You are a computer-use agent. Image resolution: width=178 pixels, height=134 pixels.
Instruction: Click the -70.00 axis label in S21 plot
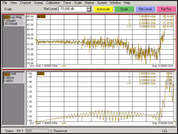pyautogui.click(x=30, y=39)
